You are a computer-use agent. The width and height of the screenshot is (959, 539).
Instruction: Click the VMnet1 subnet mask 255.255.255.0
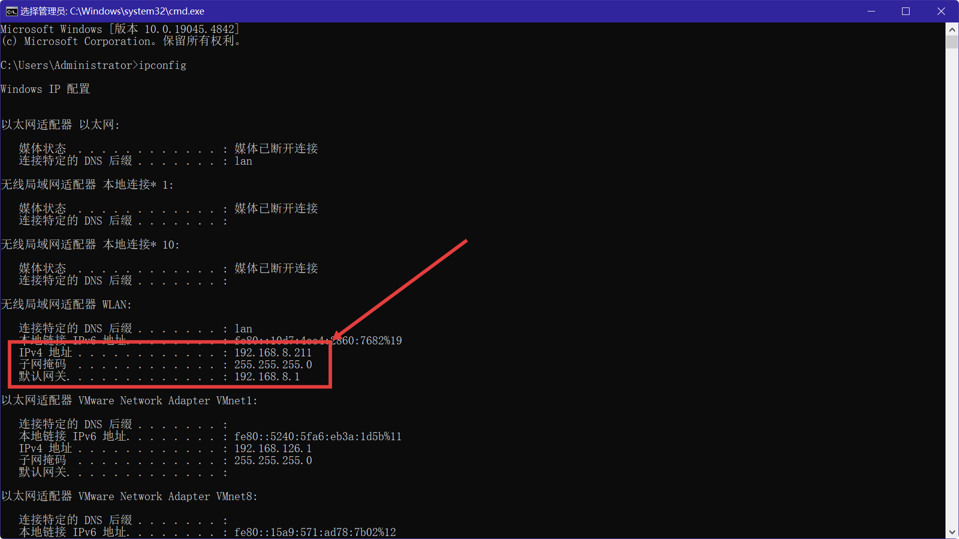pos(273,461)
